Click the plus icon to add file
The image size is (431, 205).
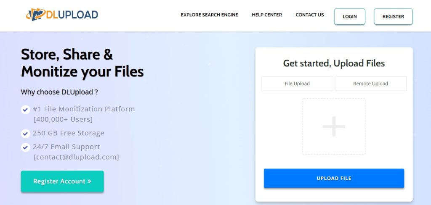click(x=334, y=126)
